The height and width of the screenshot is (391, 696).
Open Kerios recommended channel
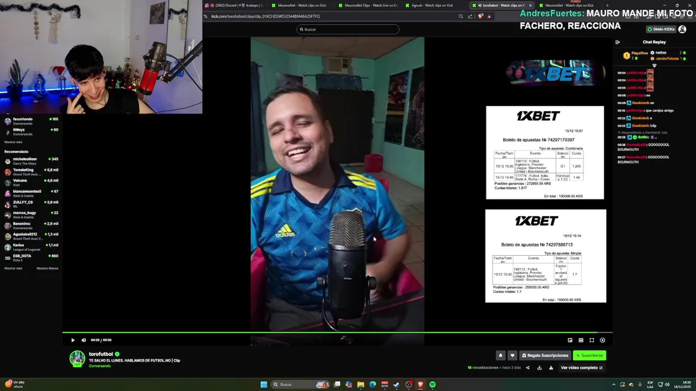pyautogui.click(x=32, y=247)
